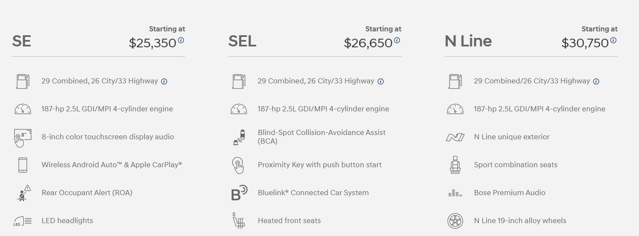639x236 pixels.
Task: Click Proximity Key with push button start text
Action: 320,165
